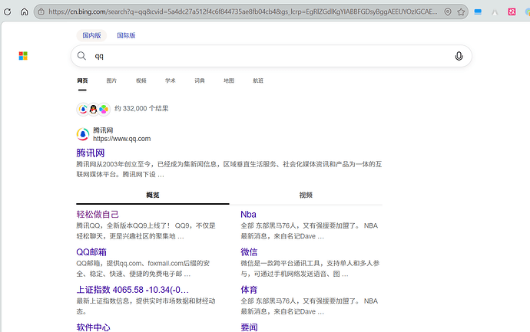Click the 腾讯网从2003年创立至今 description text

click(229, 169)
